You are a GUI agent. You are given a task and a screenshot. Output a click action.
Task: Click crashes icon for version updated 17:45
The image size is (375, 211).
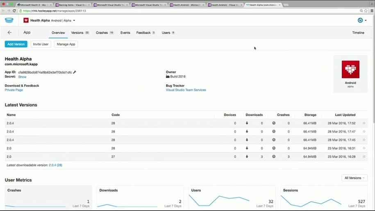[274, 140]
